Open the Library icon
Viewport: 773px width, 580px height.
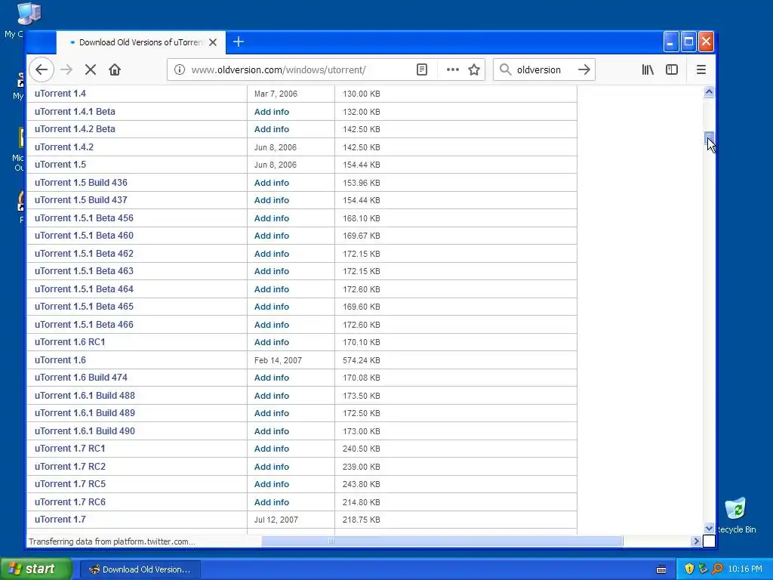pyautogui.click(x=648, y=69)
